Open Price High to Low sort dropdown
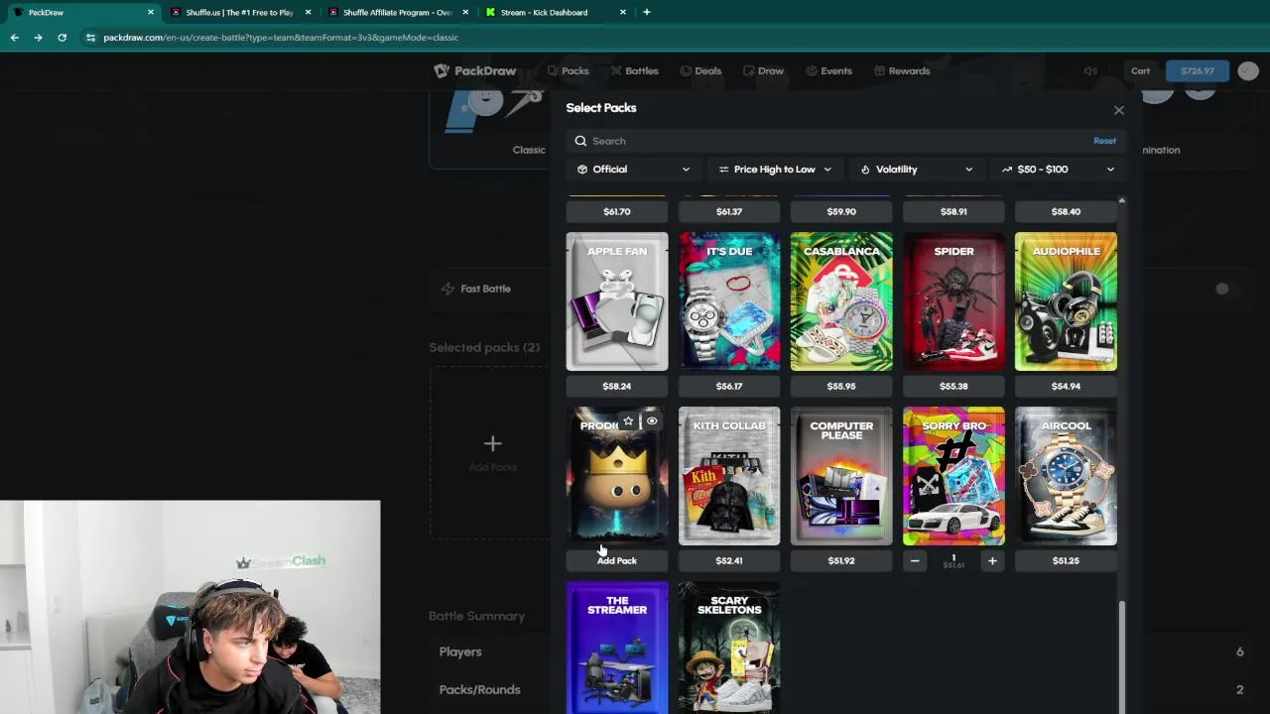The width and height of the screenshot is (1270, 714). [775, 170]
